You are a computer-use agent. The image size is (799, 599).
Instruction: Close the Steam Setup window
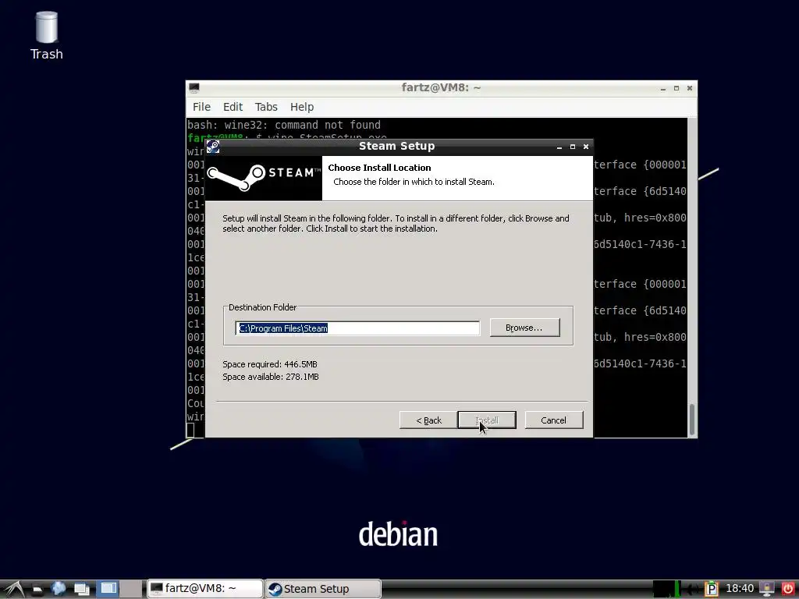pos(586,147)
